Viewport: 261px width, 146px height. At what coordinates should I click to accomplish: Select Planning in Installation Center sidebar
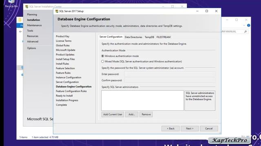click(x=32, y=15)
